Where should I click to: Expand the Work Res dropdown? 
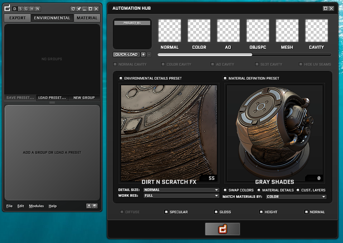181,196
